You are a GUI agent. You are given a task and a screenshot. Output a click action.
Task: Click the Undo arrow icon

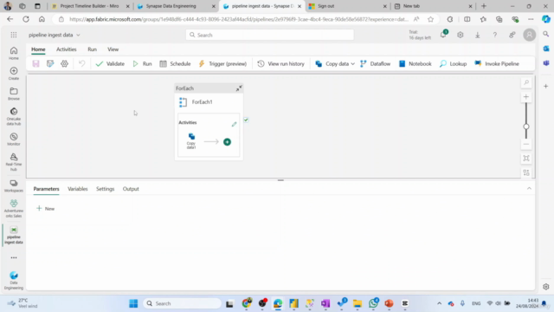tap(81, 63)
